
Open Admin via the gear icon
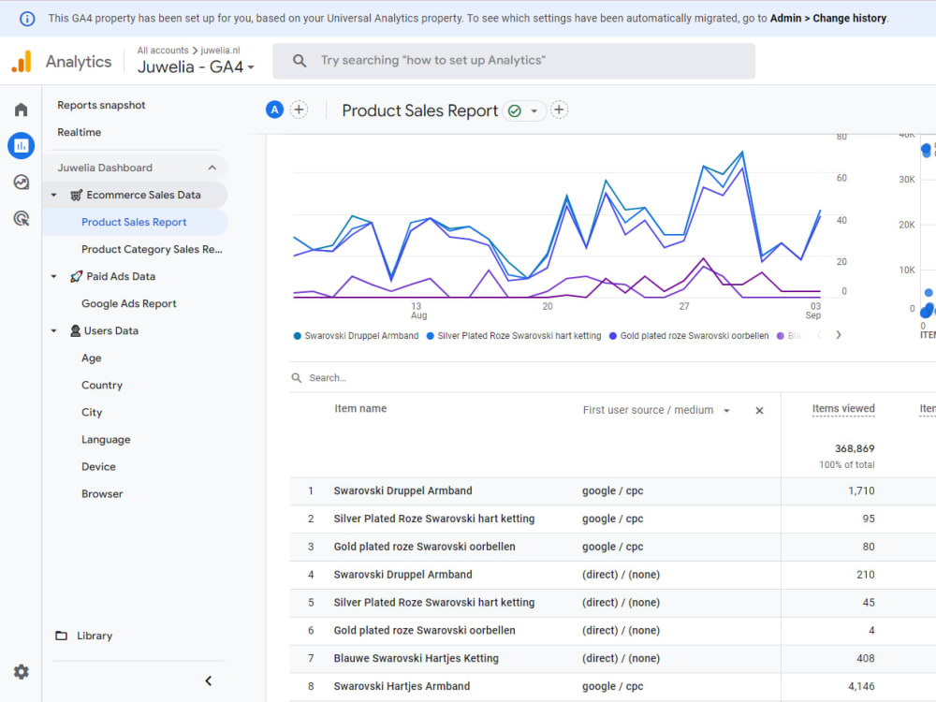21,671
